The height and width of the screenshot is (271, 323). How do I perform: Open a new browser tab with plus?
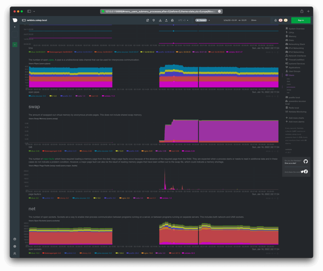[308, 11]
